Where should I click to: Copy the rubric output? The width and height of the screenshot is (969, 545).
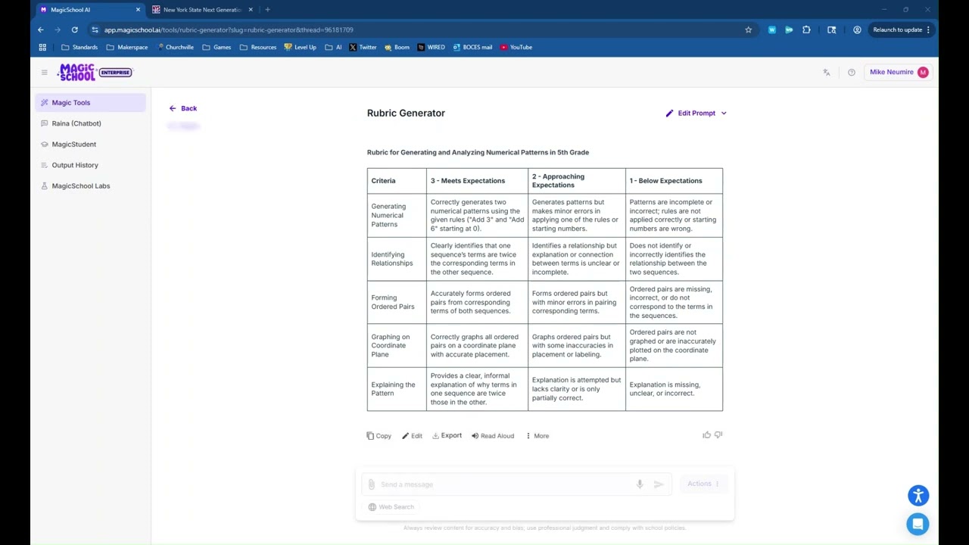pyautogui.click(x=379, y=436)
